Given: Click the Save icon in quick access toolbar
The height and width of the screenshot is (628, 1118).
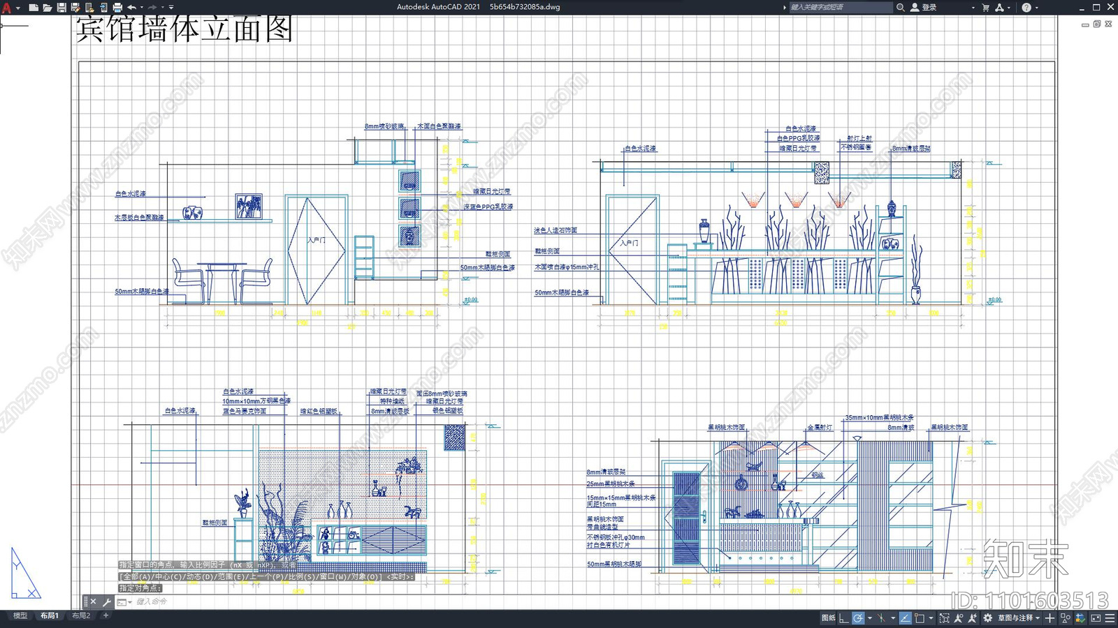Looking at the screenshot, I should click(x=61, y=7).
